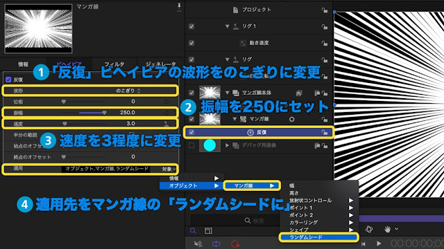Screen dimensions: 444x249
Task: Click the generator icon of マンガ線 layer
Action: pyautogui.click(x=243, y=119)
